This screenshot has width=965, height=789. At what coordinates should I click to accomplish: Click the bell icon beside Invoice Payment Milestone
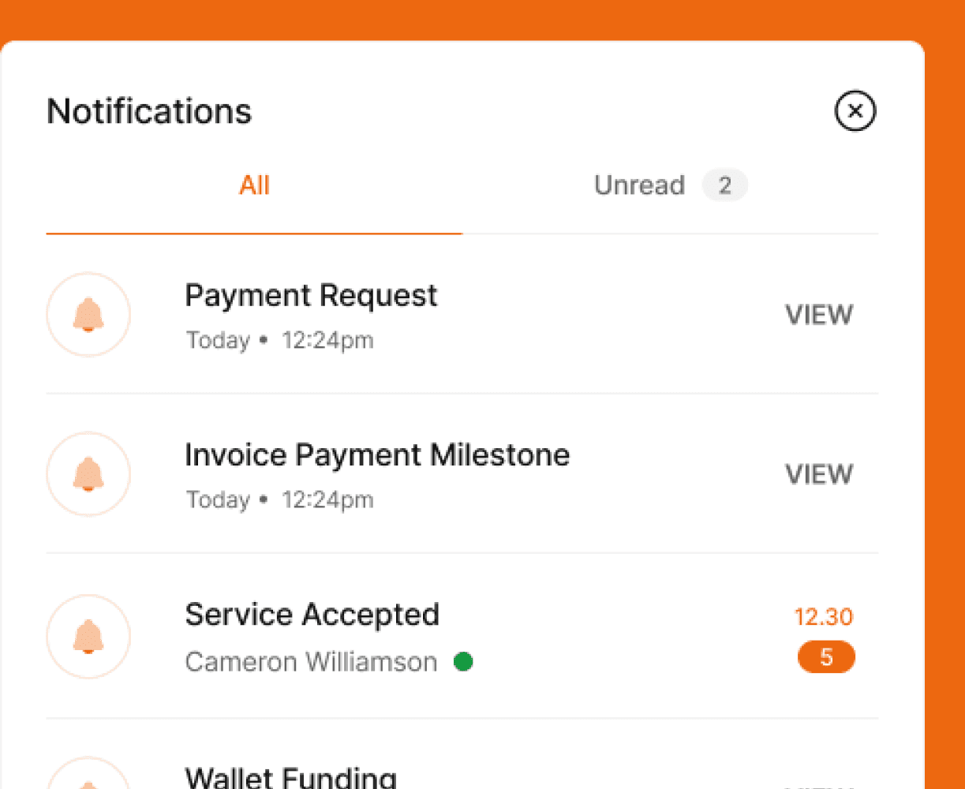[88, 474]
